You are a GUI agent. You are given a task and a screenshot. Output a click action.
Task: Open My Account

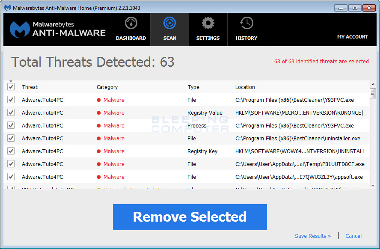point(352,37)
